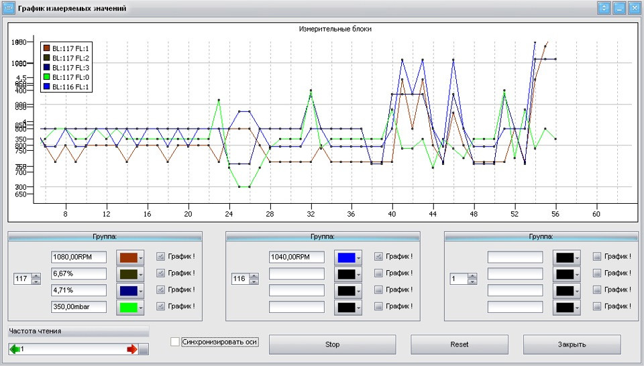
Task: Open second black color dropdown in group 116
Action: 348,274
